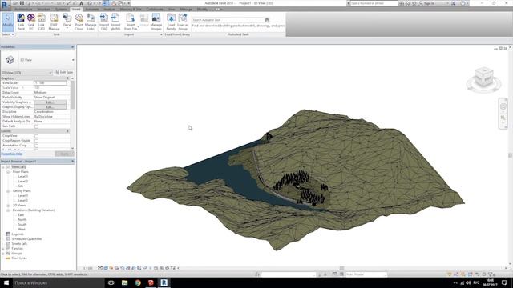This screenshot has width=513, height=288.
Task: Open Google Chrome from the taskbar
Action: tap(138, 282)
